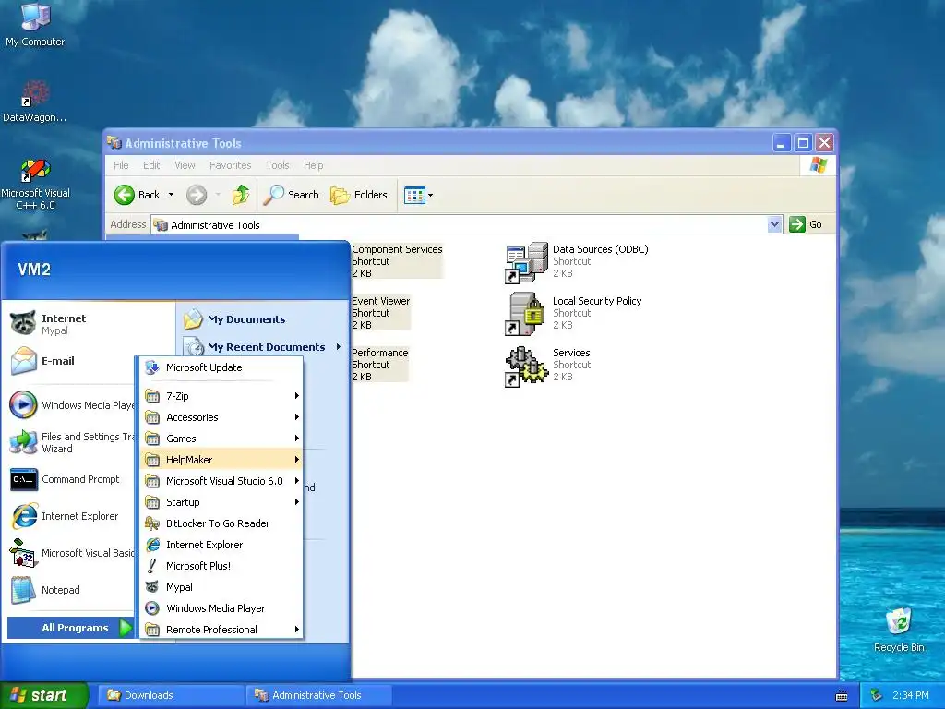The image size is (945, 709).
Task: Expand the Accessories submenu
Action: (x=221, y=417)
